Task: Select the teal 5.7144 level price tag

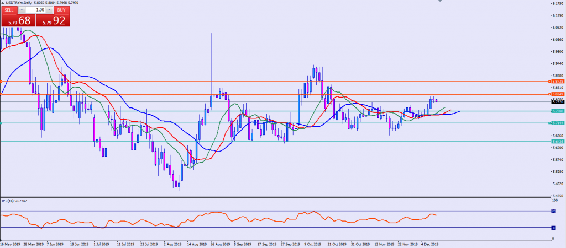Action: pyautogui.click(x=557, y=123)
